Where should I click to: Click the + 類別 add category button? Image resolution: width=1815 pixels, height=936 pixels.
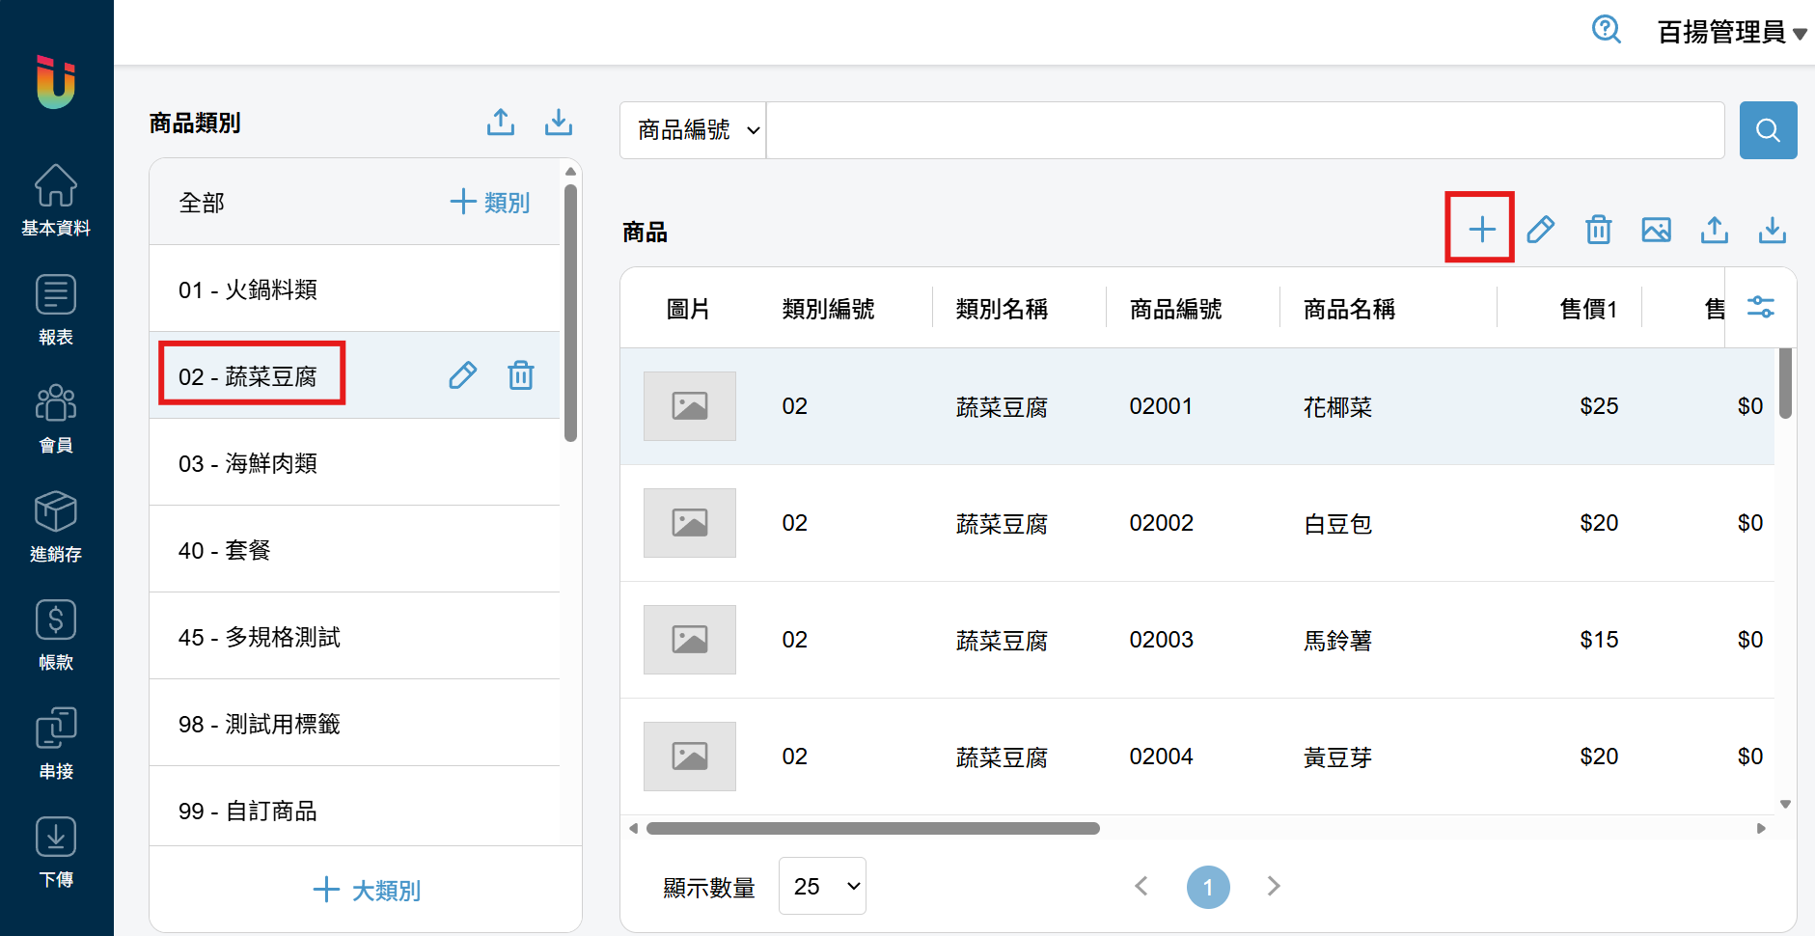pos(490,203)
